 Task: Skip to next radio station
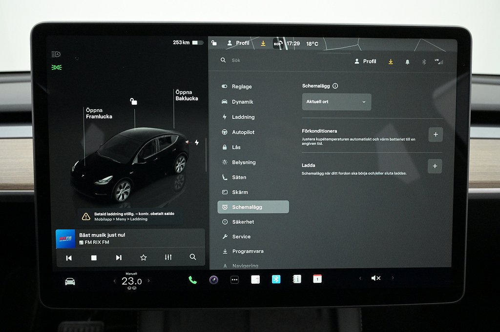point(118,257)
